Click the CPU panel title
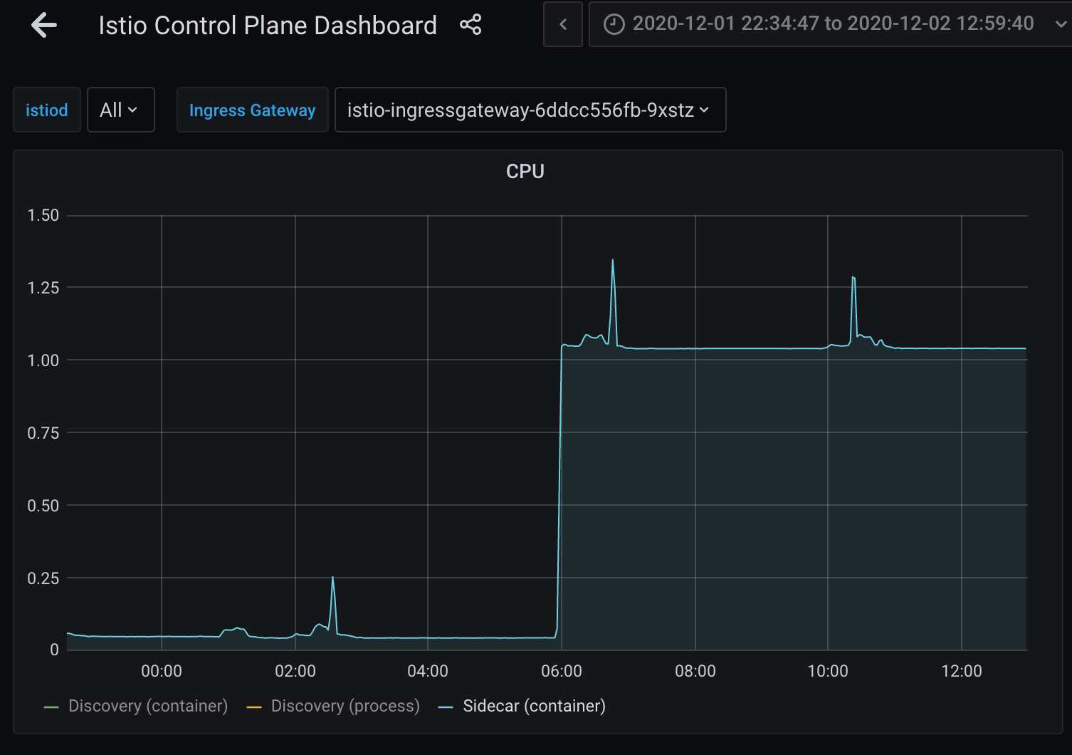The image size is (1072, 755). [x=525, y=171]
